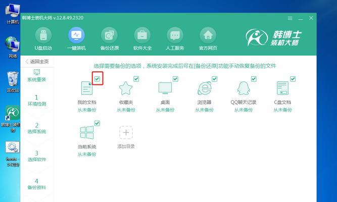The image size is (337, 202).
Task: Click 从未备份 under 当前系统
Action: click(x=87, y=155)
